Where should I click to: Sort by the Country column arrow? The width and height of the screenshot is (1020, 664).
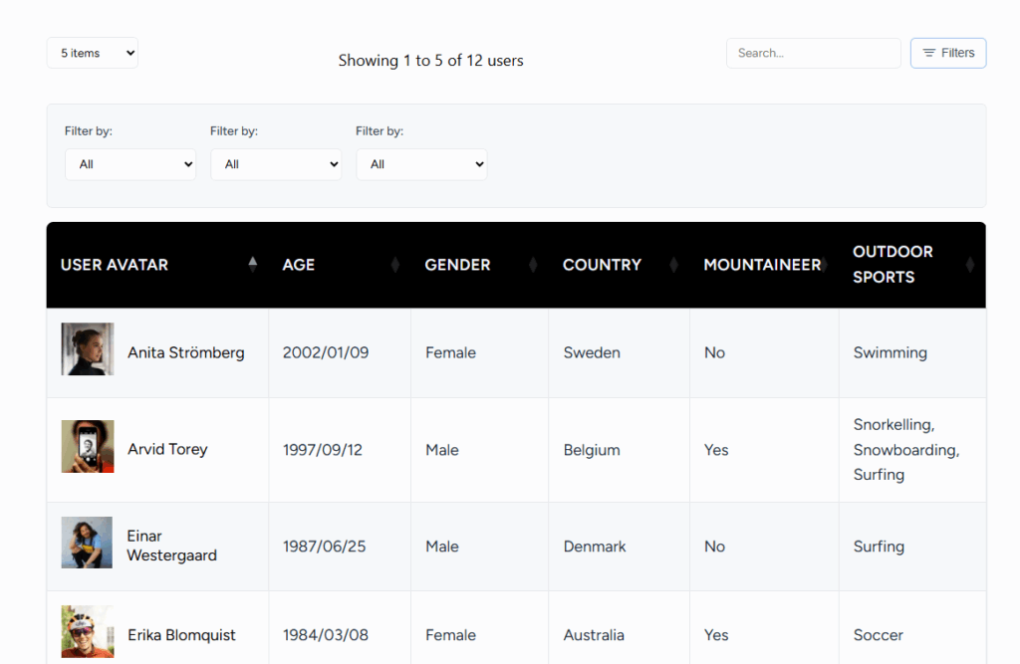pos(673,265)
